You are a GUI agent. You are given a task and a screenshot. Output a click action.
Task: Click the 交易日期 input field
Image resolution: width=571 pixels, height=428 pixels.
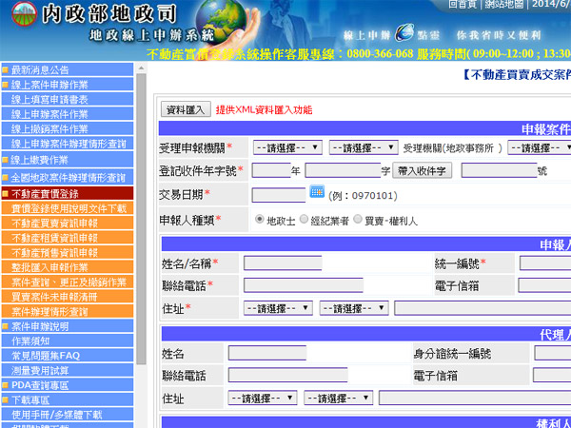[278, 194]
